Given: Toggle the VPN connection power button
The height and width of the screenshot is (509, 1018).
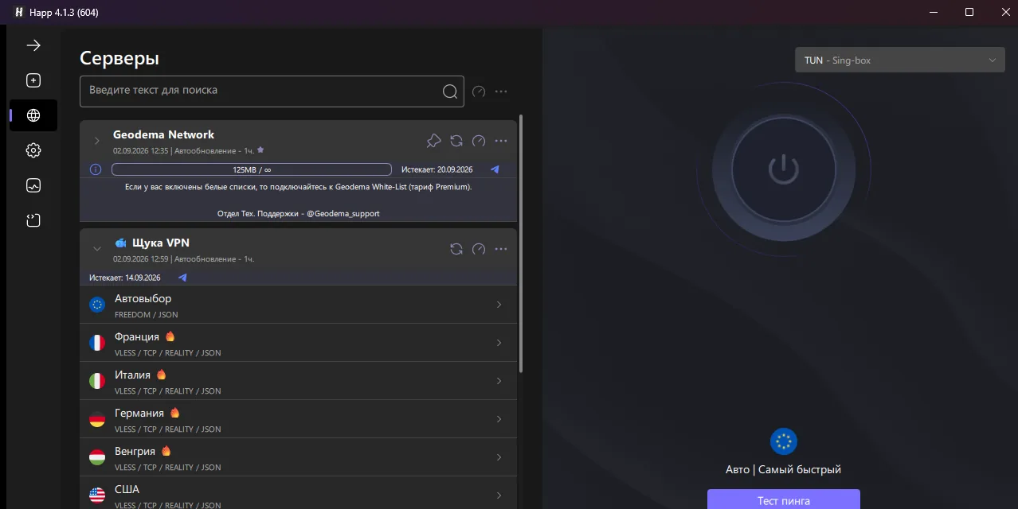Looking at the screenshot, I should pyautogui.click(x=784, y=169).
